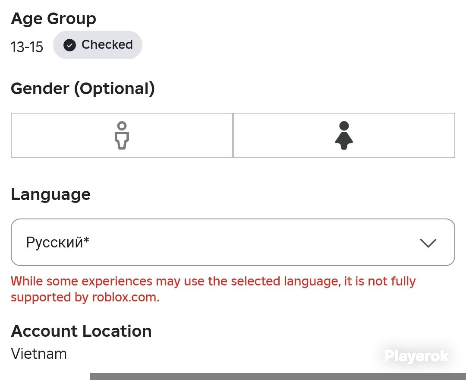This screenshot has height=380, width=466.
Task: Click the word Checked in the badge
Action: click(107, 44)
